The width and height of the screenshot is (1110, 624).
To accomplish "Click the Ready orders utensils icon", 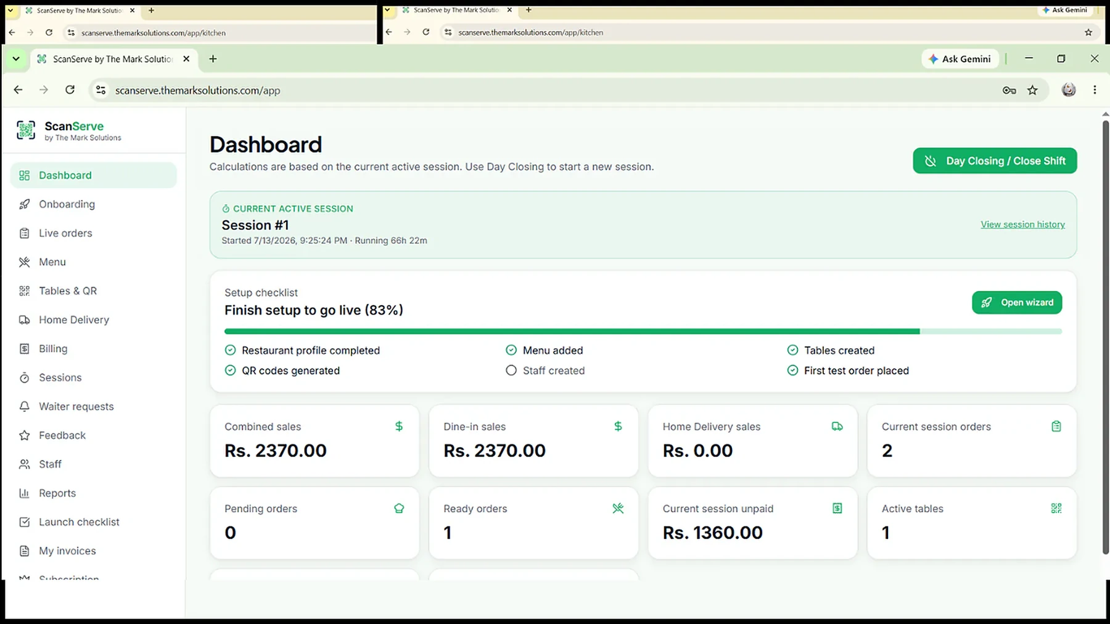I will [618, 508].
